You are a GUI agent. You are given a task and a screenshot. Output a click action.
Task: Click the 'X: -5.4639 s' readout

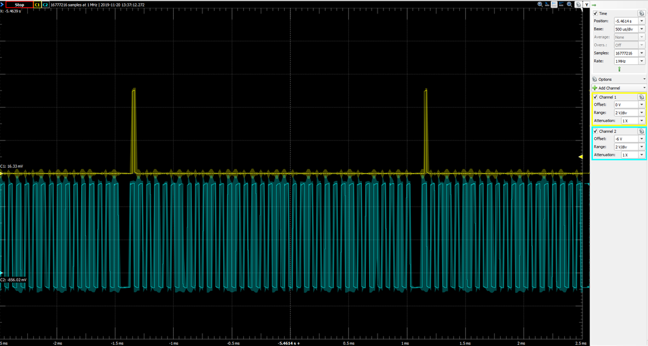[x=11, y=11]
